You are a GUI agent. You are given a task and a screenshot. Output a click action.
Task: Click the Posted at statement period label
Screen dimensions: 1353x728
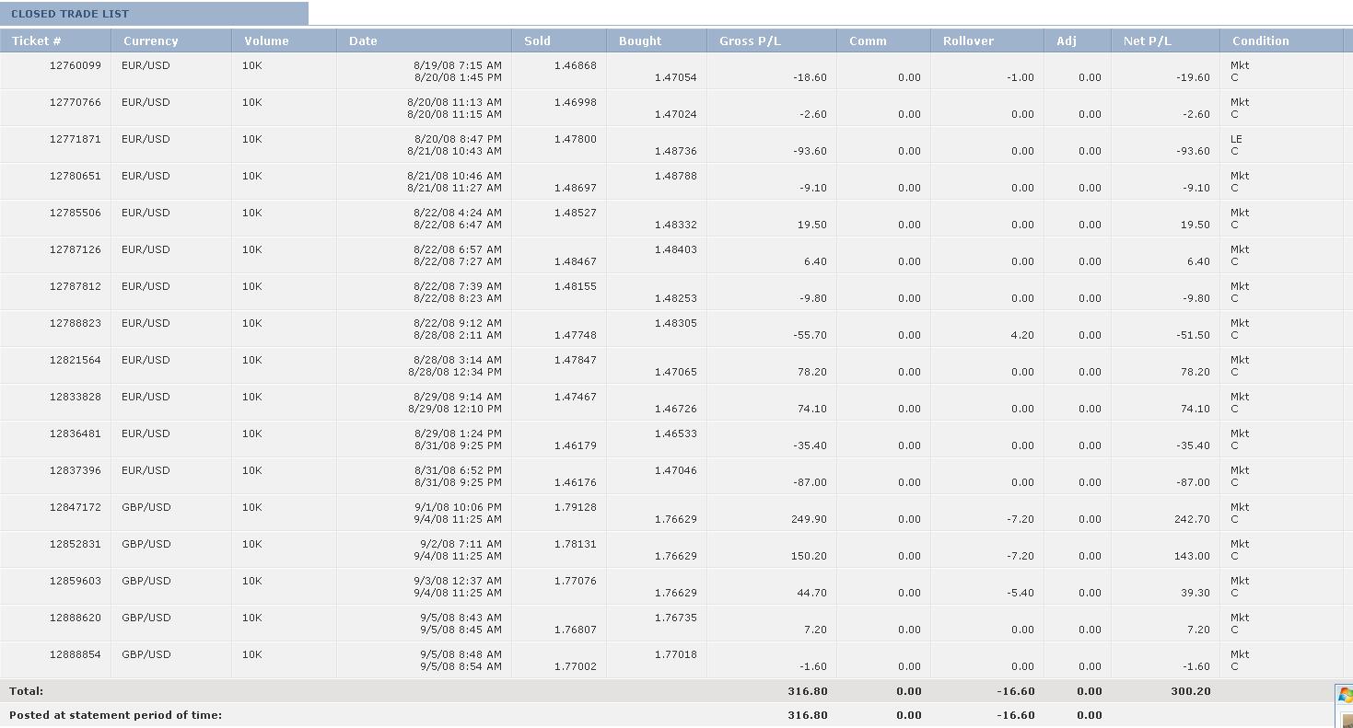[x=116, y=715]
